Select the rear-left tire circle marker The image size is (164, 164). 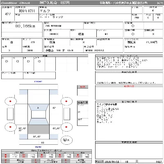[x=10, y=127]
